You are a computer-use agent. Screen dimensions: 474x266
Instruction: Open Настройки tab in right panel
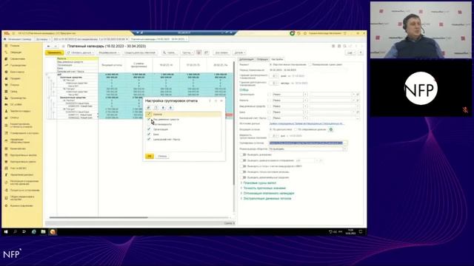[277, 59]
